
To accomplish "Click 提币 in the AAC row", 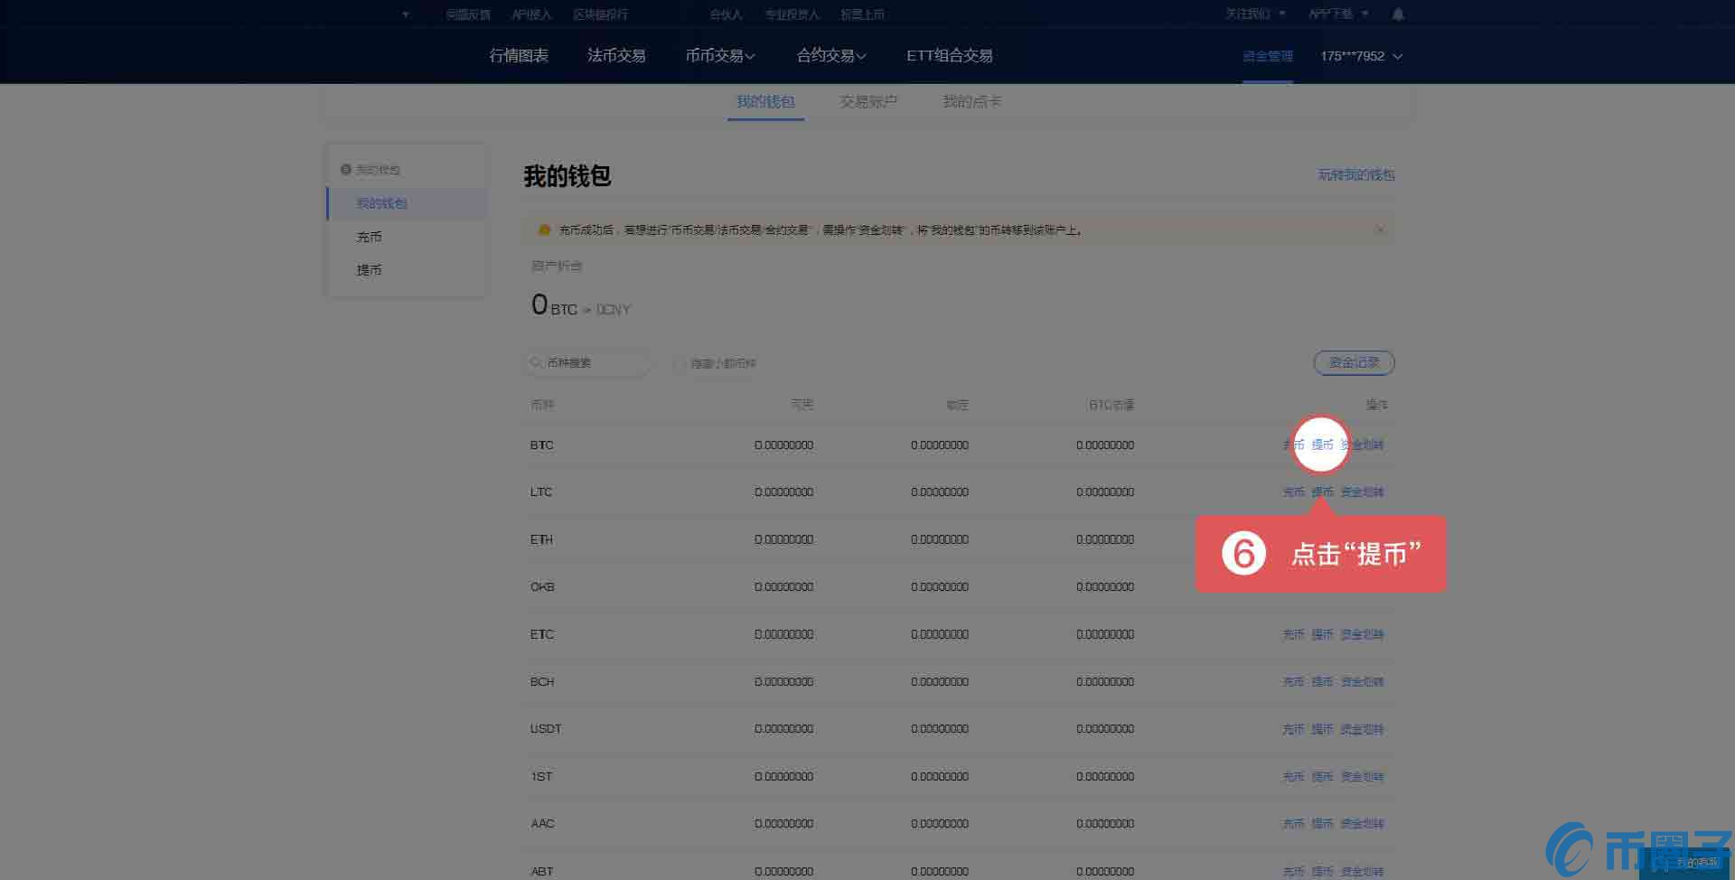I will (1322, 824).
